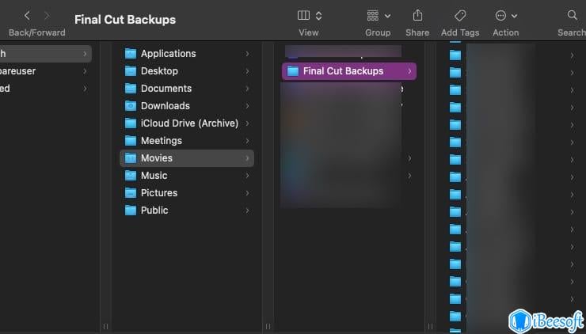Click the Search magnifier icon
This screenshot has width=586, height=334.
[573, 16]
